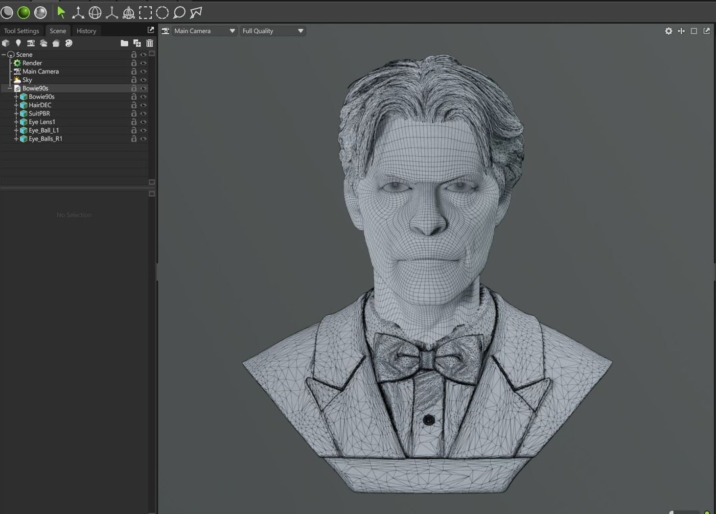Toggle visibility of the HairDEC mesh
Image resolution: width=716 pixels, height=514 pixels.
tap(143, 105)
